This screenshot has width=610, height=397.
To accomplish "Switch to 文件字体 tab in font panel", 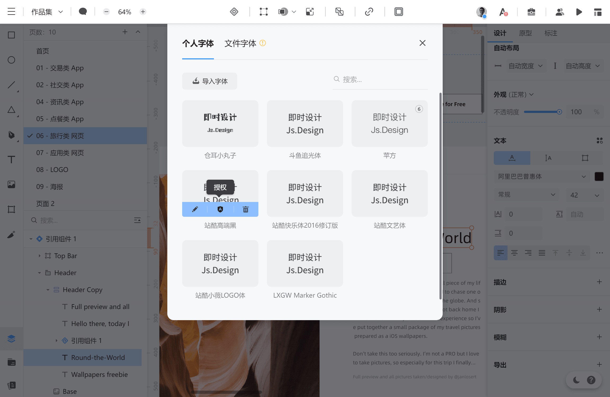I will (x=240, y=43).
